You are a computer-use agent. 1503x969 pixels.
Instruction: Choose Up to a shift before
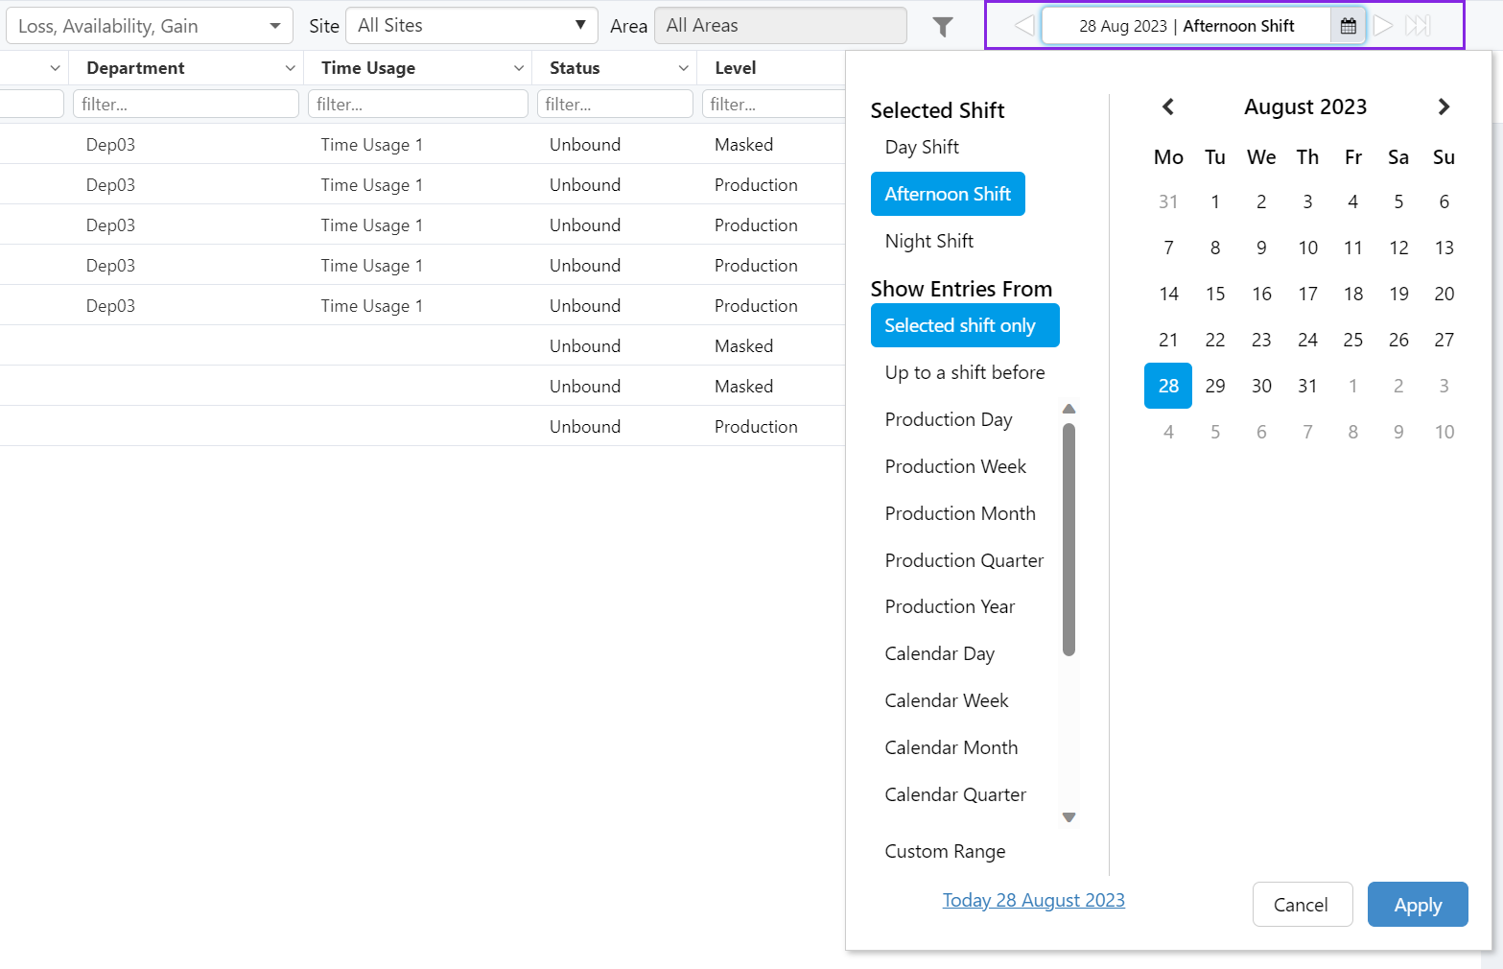click(964, 372)
